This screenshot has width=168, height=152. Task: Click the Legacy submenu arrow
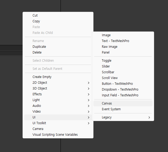[149, 118]
